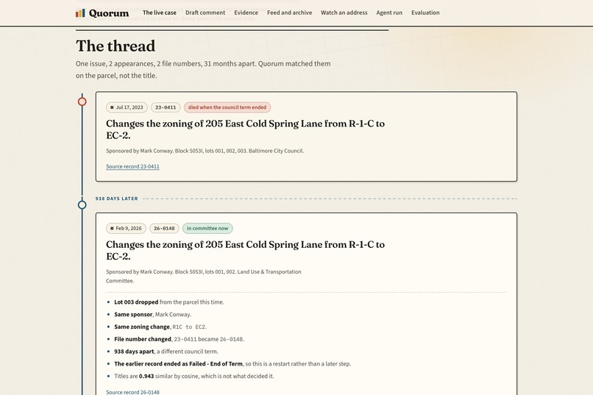
Task: Click 'File number changed' bullet text
Action: [143, 339]
